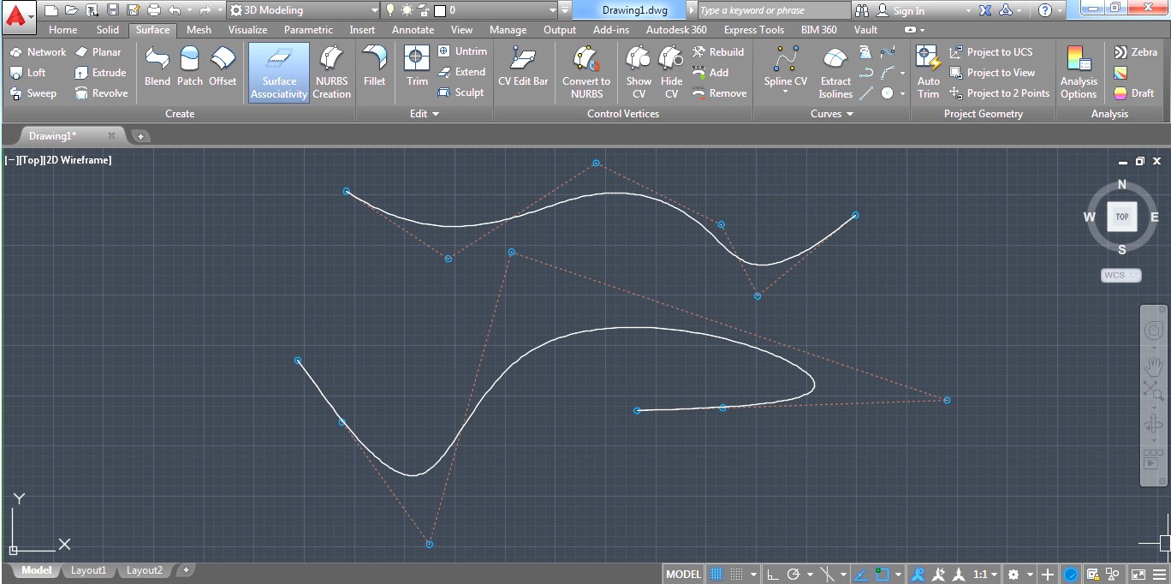The height and width of the screenshot is (584, 1171).
Task: Go to the Annotate ribbon tab
Action: pyautogui.click(x=413, y=29)
